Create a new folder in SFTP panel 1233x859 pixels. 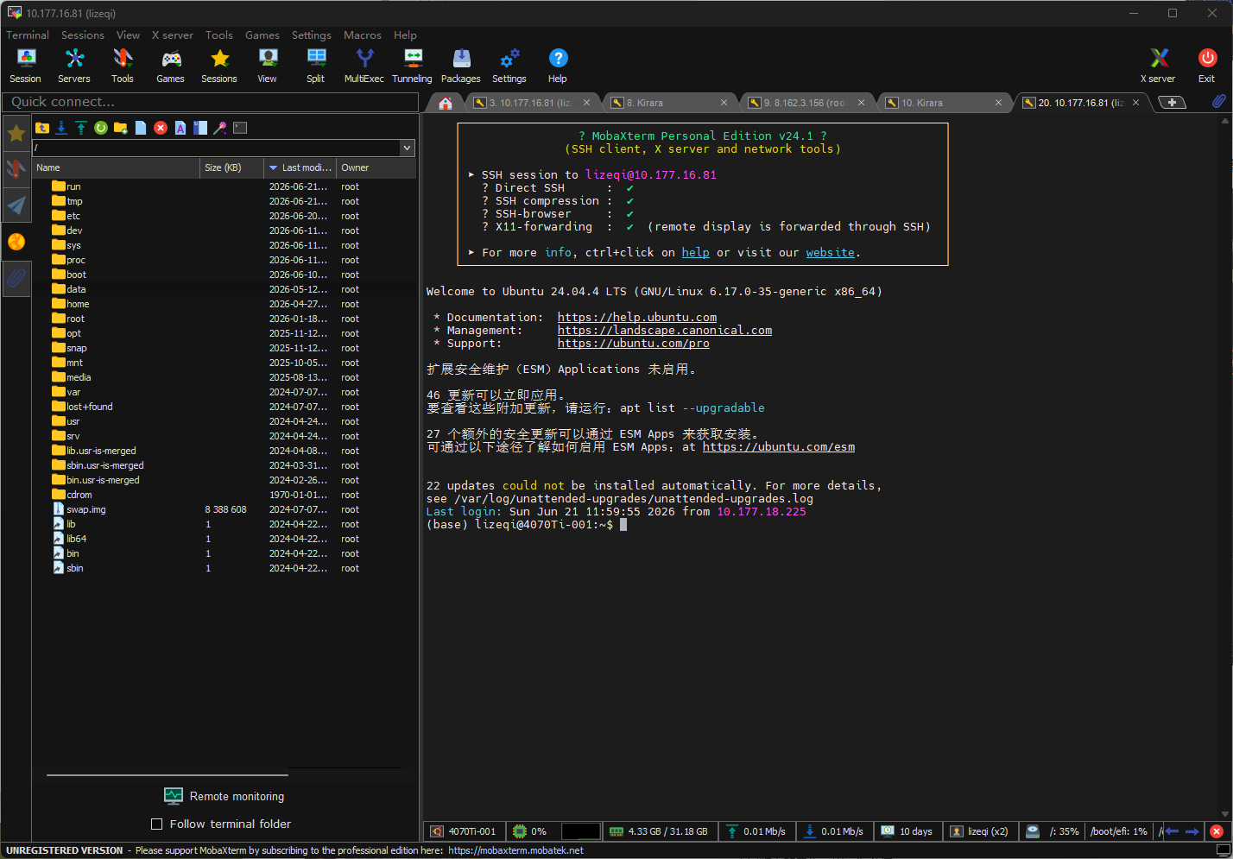121,128
